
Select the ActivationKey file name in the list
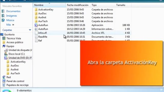tap(46, 9)
